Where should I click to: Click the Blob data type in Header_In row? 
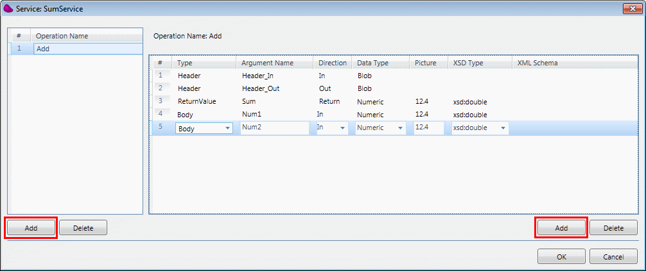364,76
